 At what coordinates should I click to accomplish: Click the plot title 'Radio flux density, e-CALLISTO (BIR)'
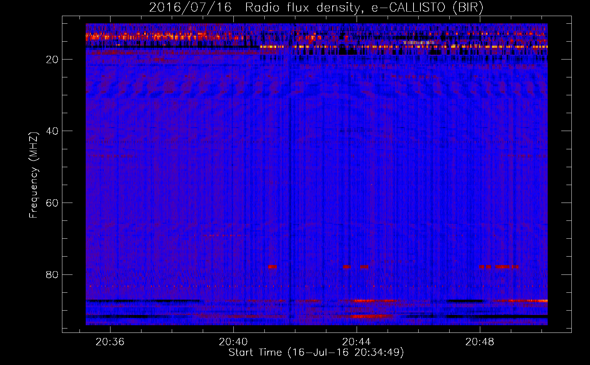(x=364, y=8)
